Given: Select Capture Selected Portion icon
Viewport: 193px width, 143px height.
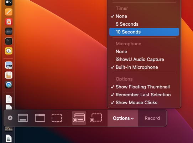Looking at the screenshot, I should pos(57,118).
